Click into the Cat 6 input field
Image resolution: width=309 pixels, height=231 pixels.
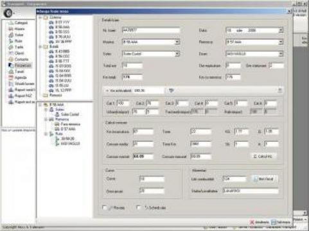(270, 103)
